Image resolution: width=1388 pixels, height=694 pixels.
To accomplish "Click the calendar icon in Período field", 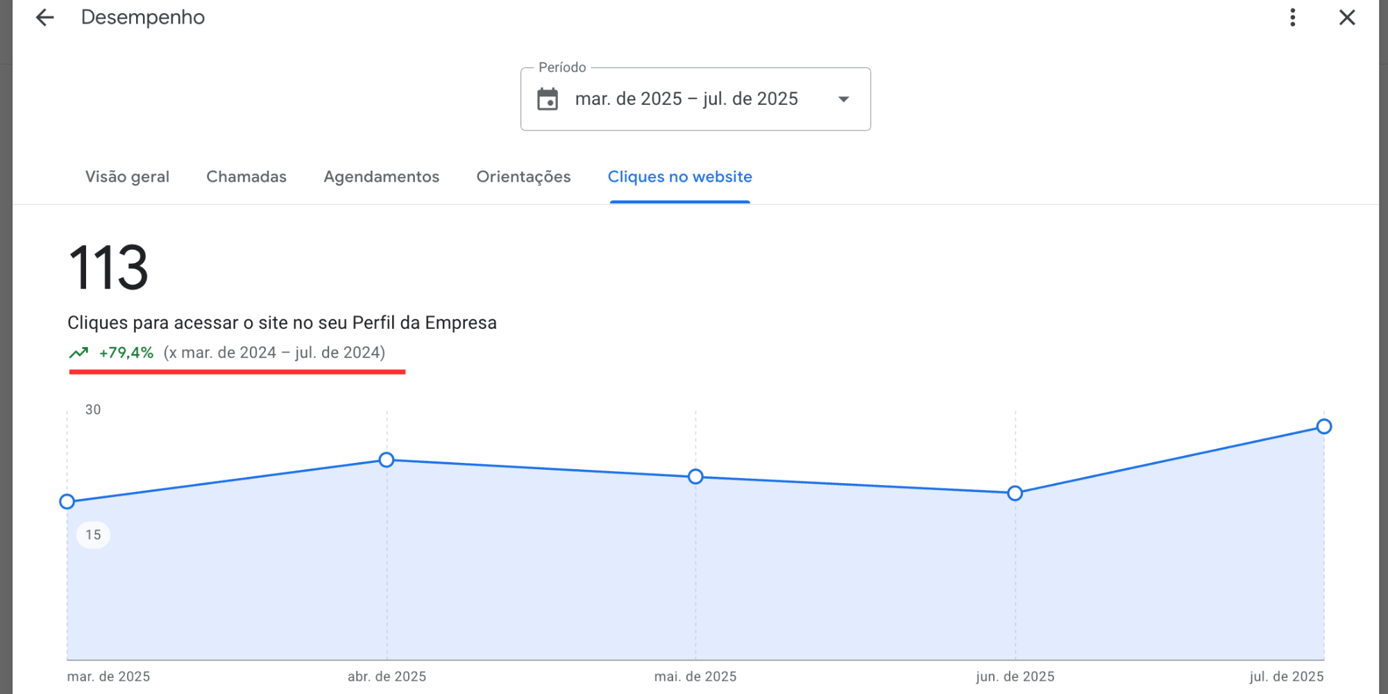I will pos(548,99).
